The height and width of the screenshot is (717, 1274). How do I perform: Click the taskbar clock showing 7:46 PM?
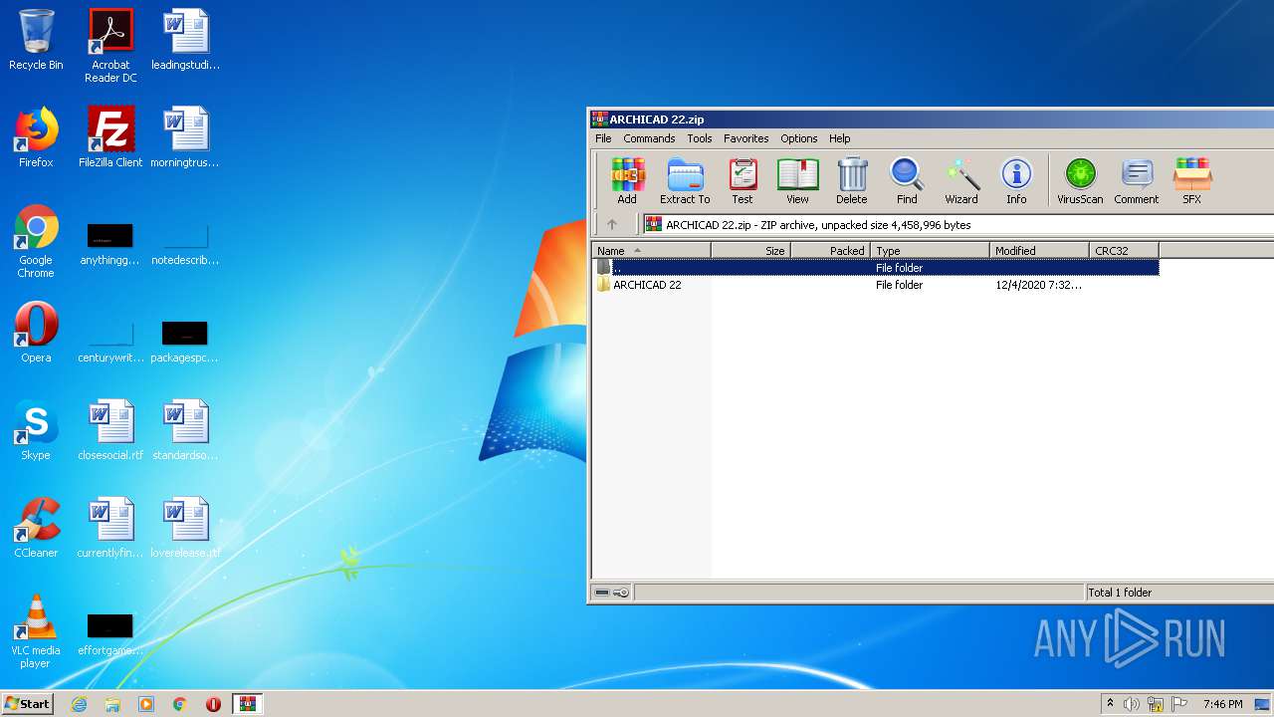1222,704
